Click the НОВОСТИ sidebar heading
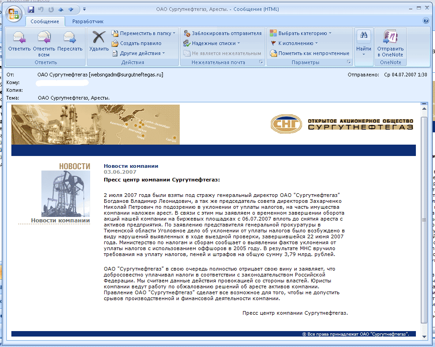 (x=75, y=166)
